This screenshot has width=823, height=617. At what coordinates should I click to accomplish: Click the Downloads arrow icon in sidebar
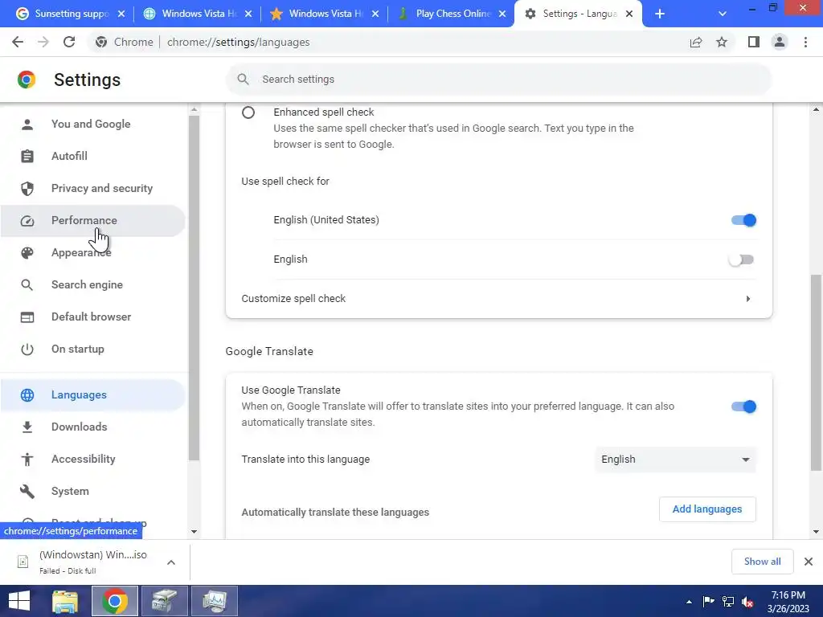click(27, 427)
